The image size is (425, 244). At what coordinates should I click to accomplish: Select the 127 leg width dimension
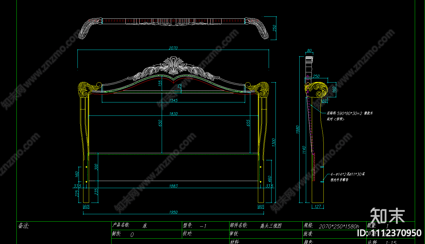tap(318, 207)
